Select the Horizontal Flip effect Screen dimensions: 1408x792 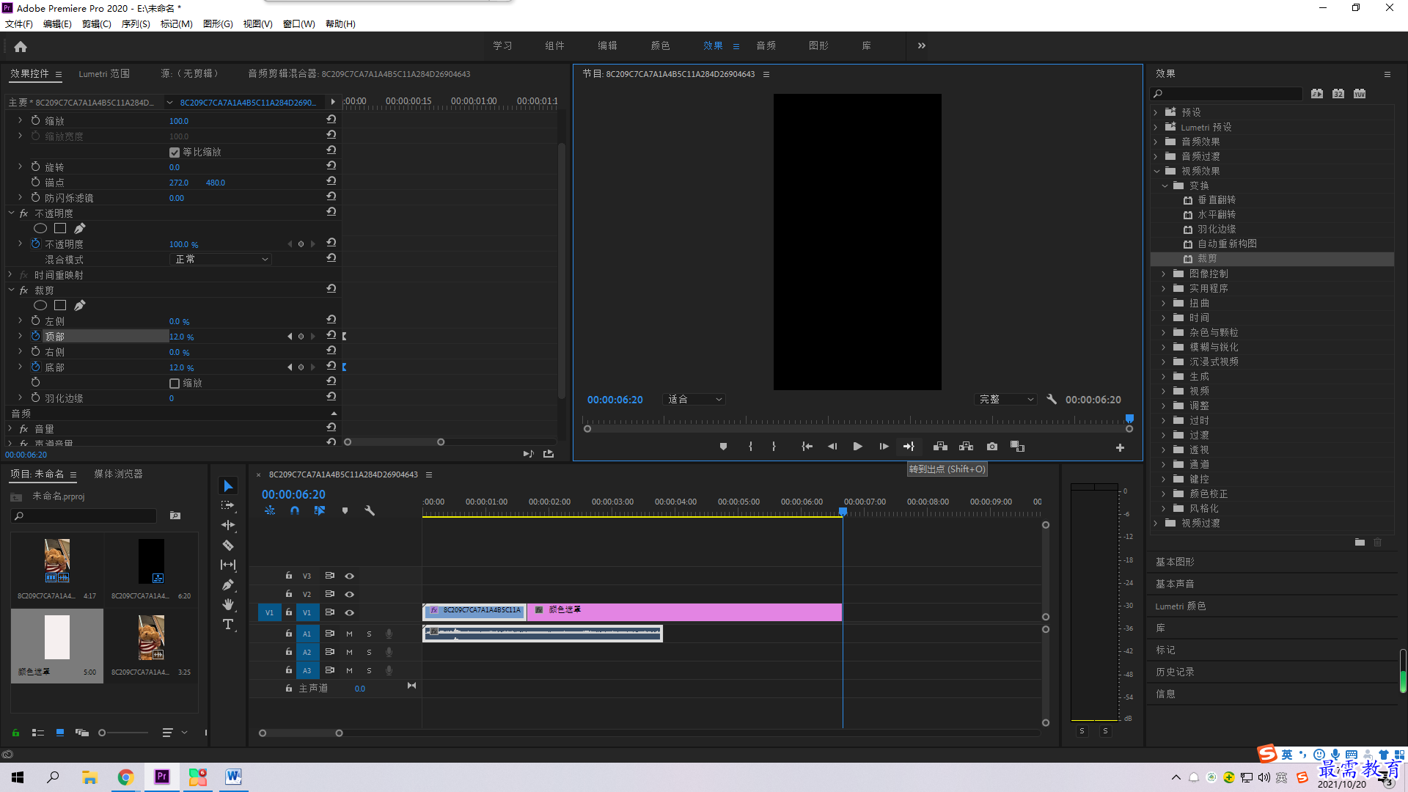pos(1217,215)
